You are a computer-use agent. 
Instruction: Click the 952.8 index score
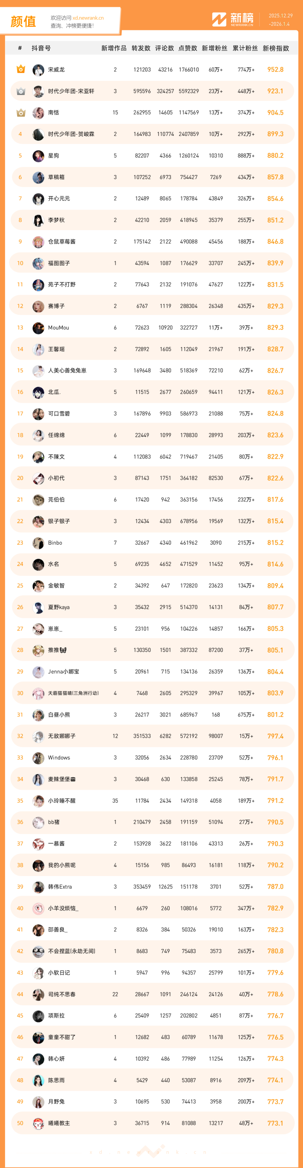click(x=275, y=69)
